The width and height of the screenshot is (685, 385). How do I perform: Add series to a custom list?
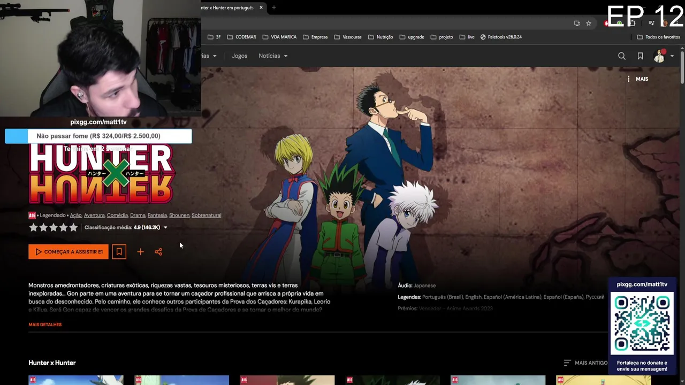click(140, 252)
